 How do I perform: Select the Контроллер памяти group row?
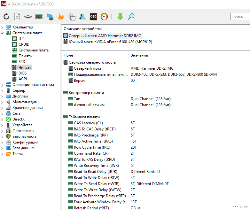86,92
